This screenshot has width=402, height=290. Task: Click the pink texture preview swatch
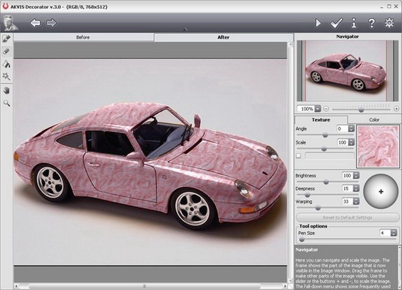click(378, 146)
